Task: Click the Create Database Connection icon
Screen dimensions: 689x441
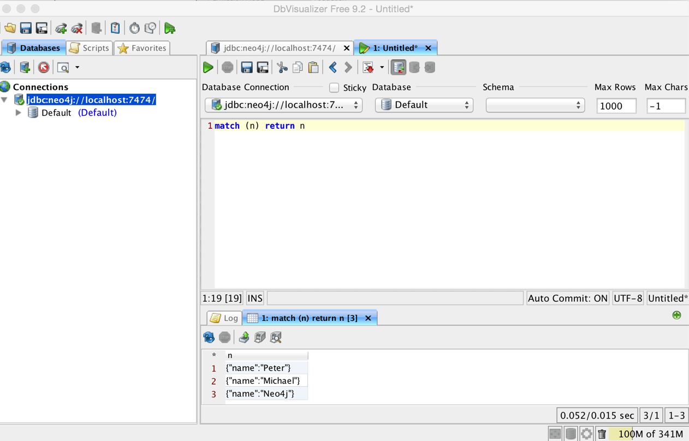Action: (x=24, y=67)
